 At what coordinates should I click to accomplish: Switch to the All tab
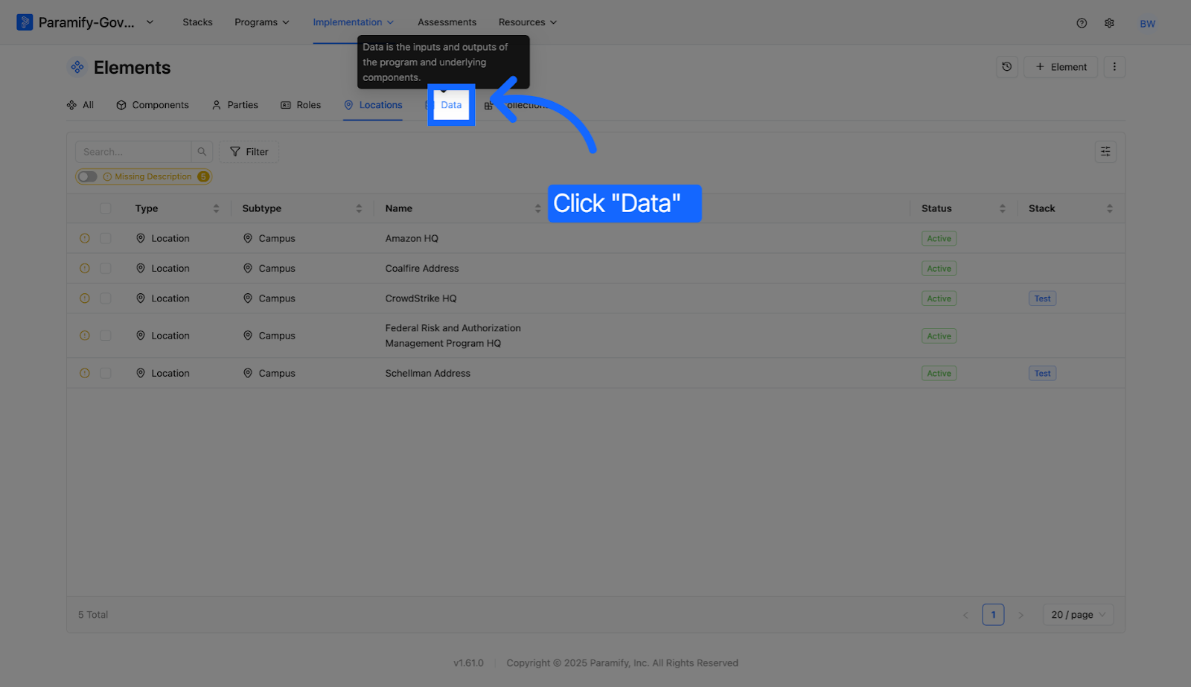(80, 105)
